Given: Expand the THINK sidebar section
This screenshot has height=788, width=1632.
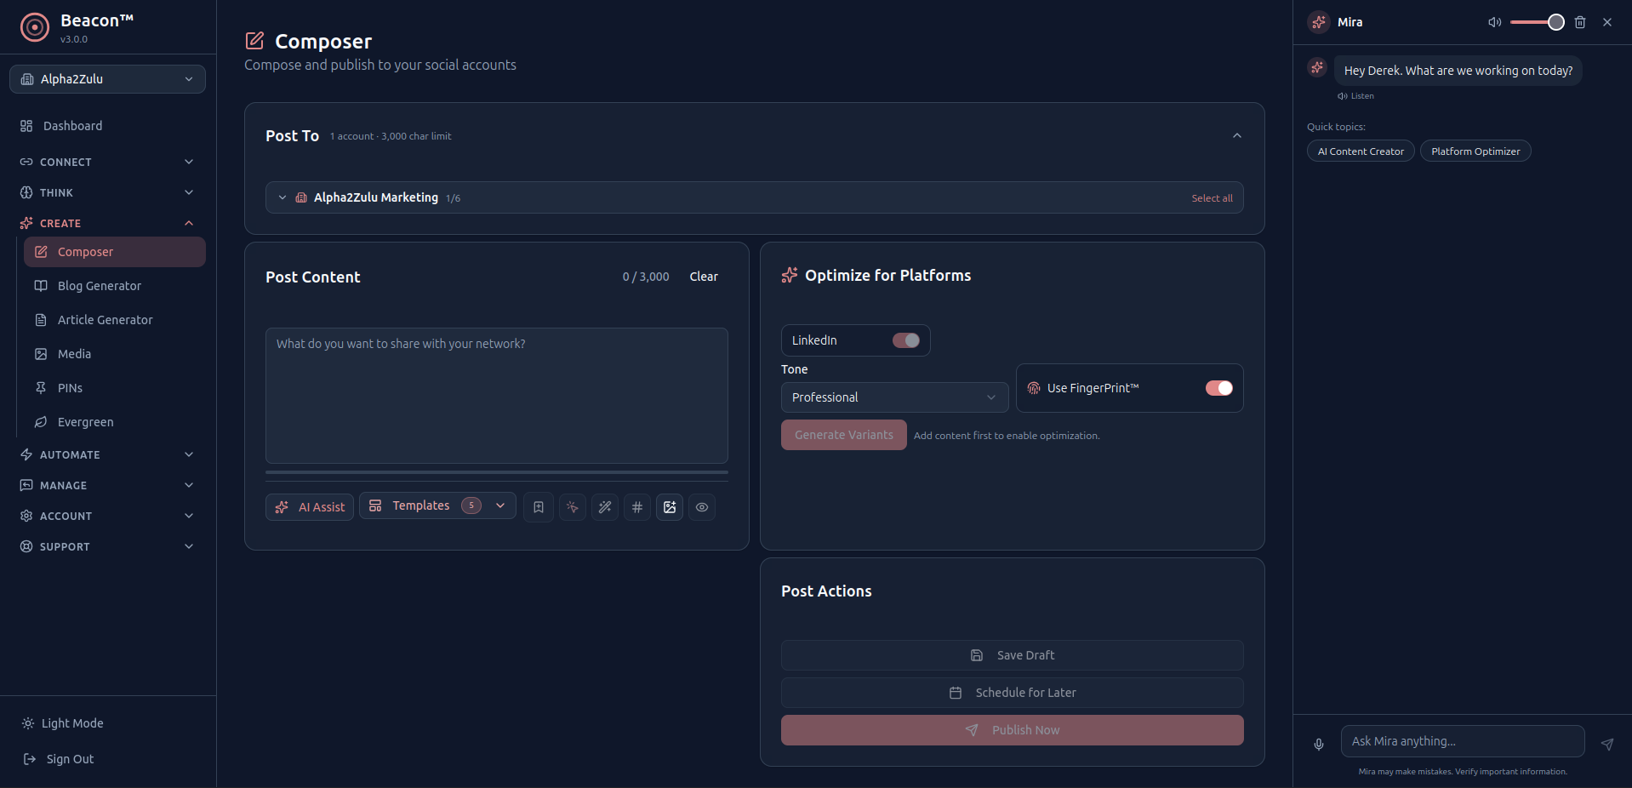Looking at the screenshot, I should pyautogui.click(x=107, y=192).
